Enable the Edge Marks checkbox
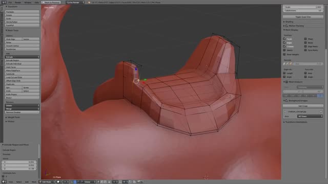328x184 pixels. [305, 47]
